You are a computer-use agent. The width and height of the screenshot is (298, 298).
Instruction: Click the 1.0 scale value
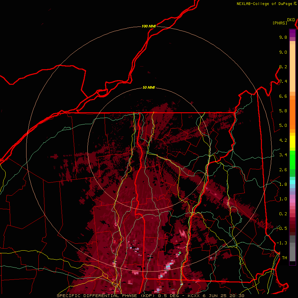283,199
